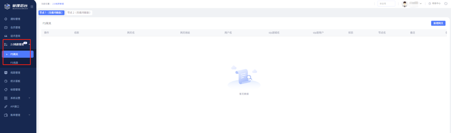This screenshot has height=133, width=451.
Task: Click the 标签管理 tag icon
Action: 6,90
